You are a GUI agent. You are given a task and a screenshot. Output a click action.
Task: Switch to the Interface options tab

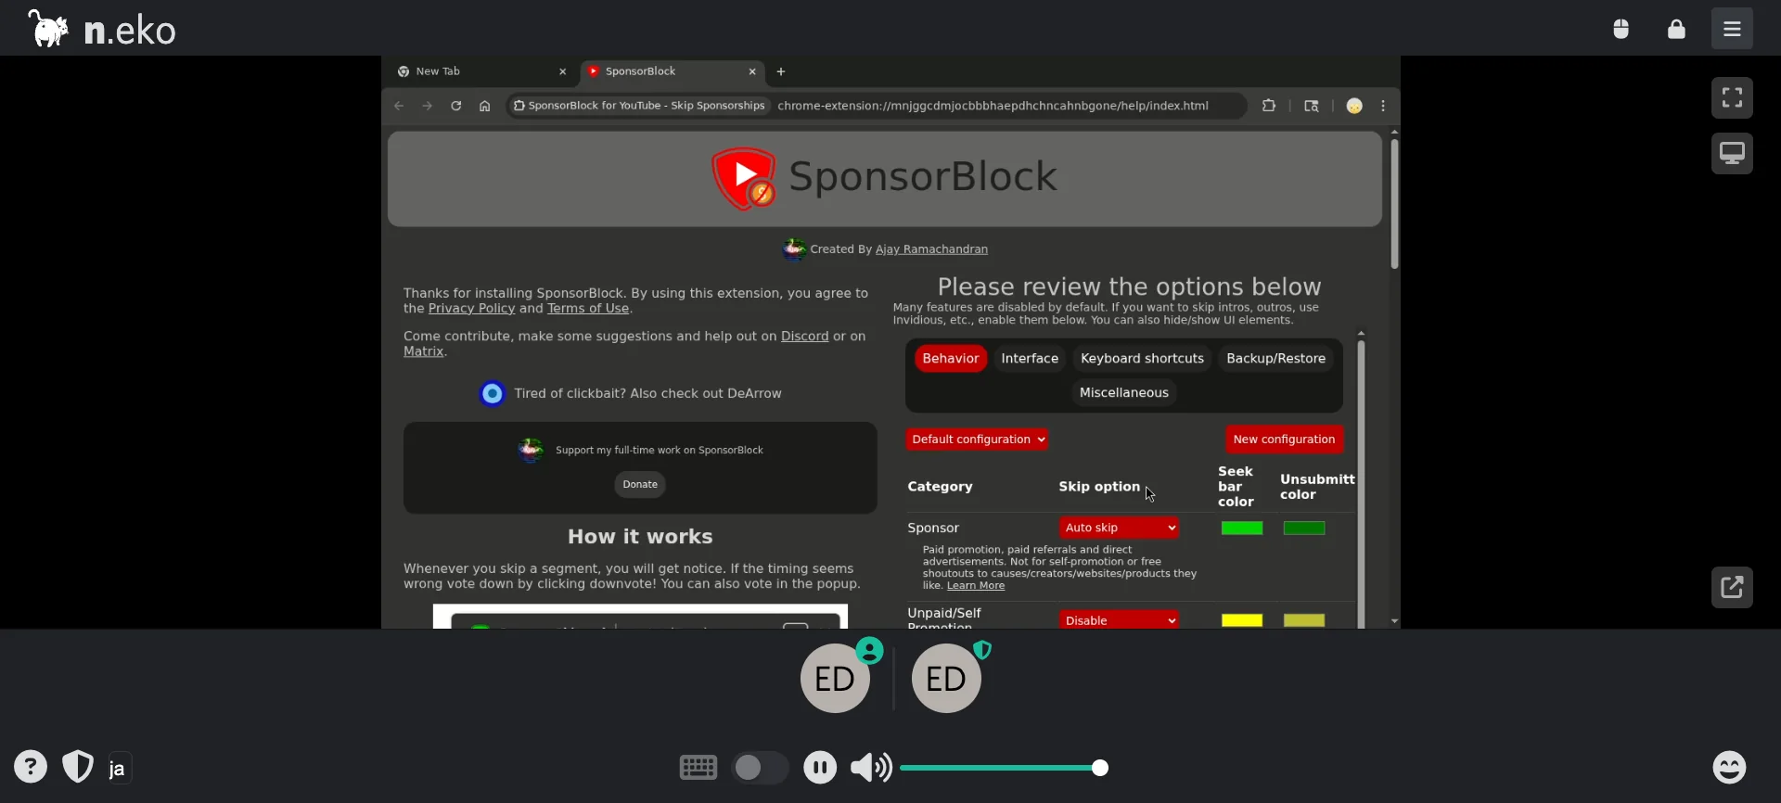point(1030,358)
